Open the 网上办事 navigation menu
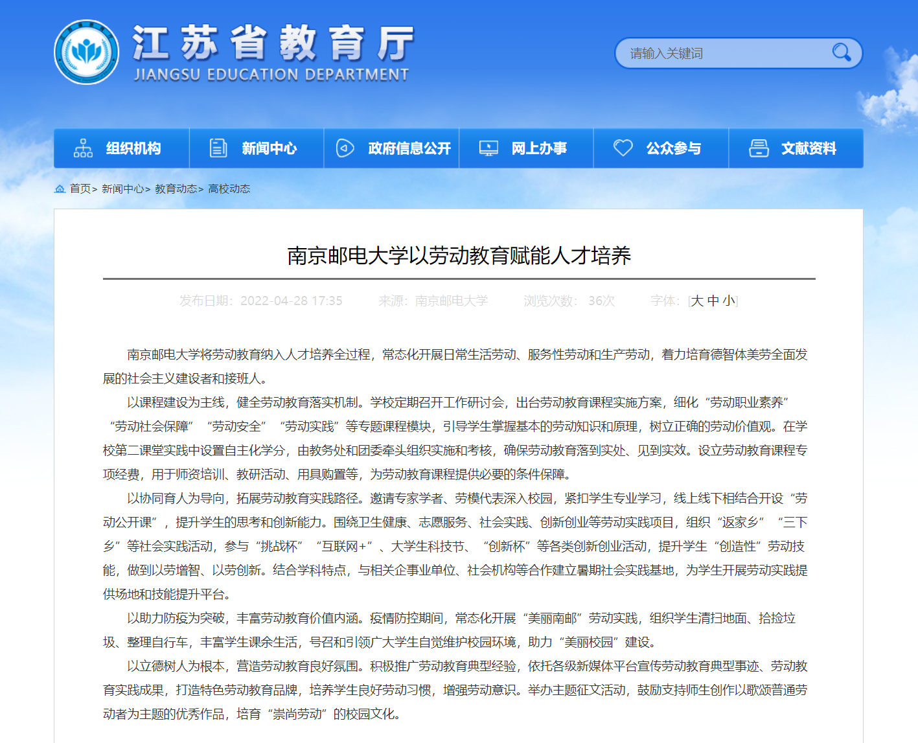Image resolution: width=918 pixels, height=743 pixels. 538,148
